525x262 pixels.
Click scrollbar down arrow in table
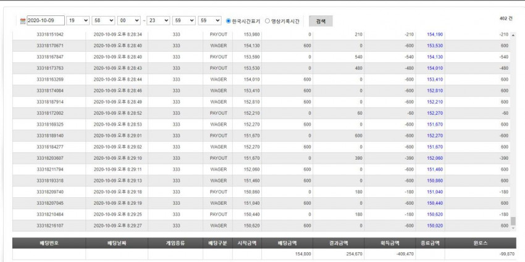tap(513, 228)
